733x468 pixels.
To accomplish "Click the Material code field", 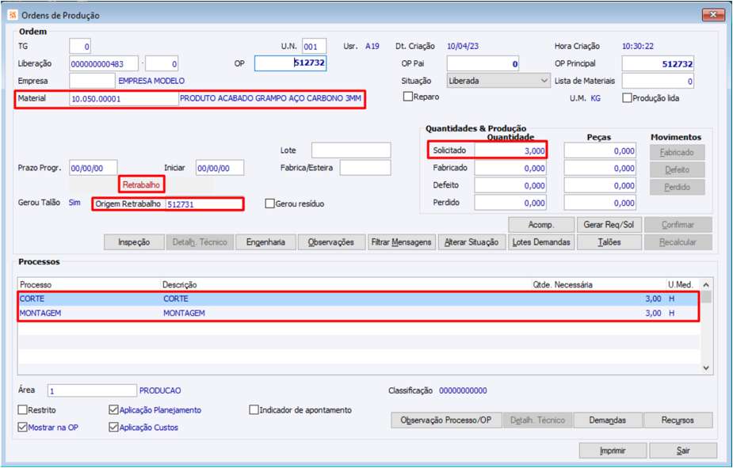I will tap(124, 98).
